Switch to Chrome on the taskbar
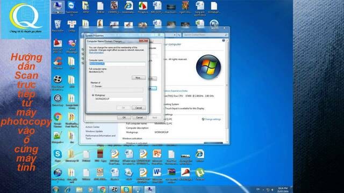The width and height of the screenshot is (344, 193). (x=103, y=189)
